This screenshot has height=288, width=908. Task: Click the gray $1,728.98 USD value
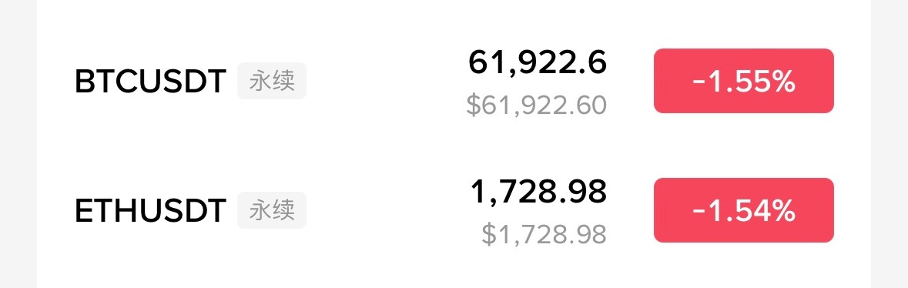pos(544,235)
